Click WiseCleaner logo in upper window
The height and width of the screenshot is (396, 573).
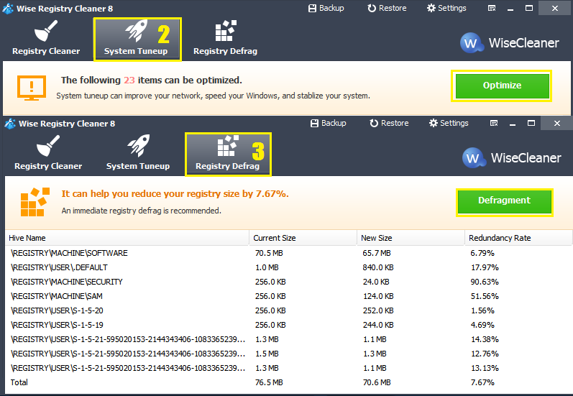[510, 42]
